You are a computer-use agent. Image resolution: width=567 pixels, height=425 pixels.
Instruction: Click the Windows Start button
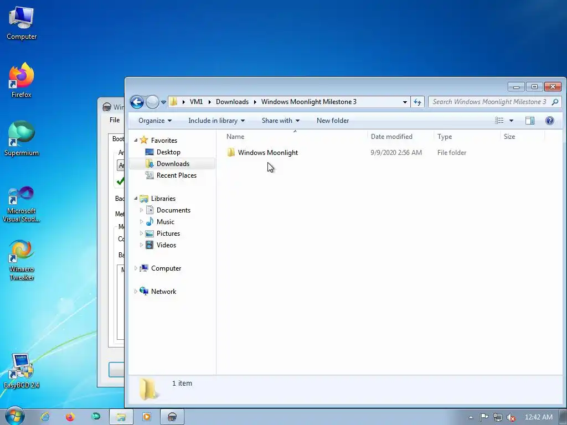tap(15, 416)
